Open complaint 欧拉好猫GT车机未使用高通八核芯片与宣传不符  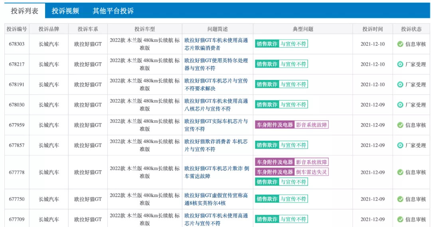click(x=216, y=105)
